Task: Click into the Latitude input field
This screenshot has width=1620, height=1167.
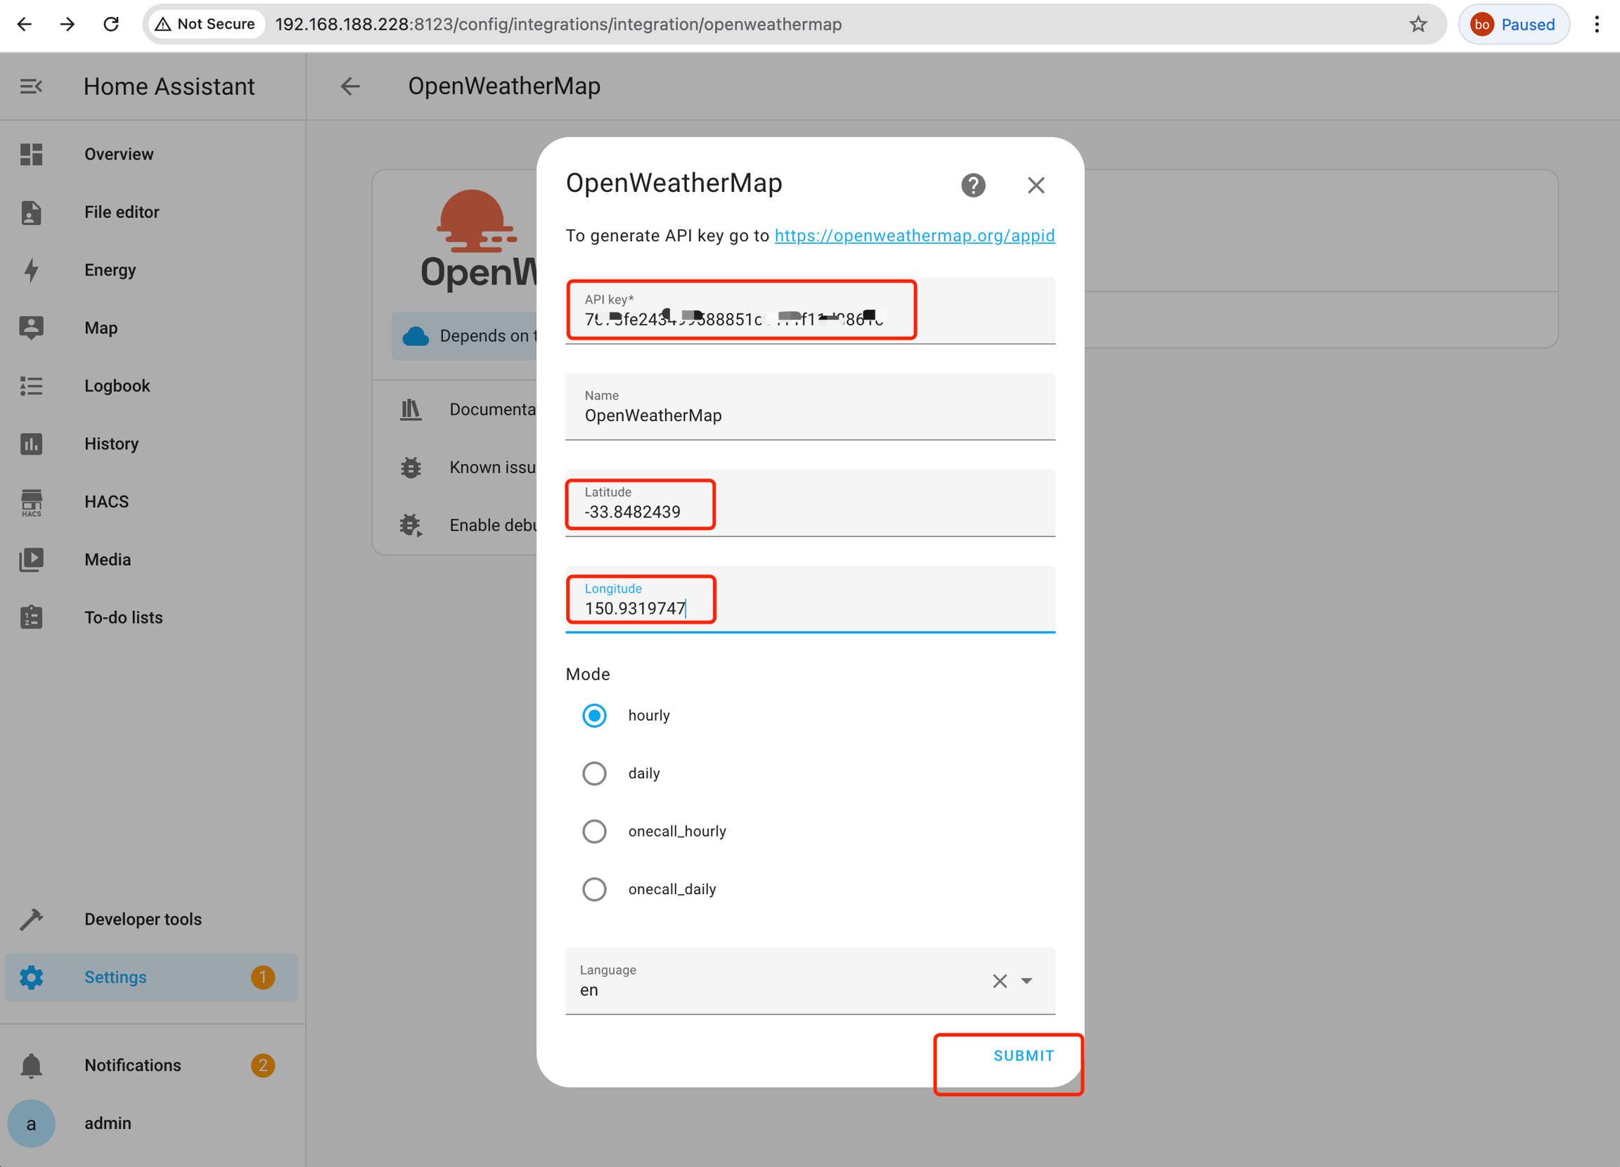Action: tap(809, 511)
